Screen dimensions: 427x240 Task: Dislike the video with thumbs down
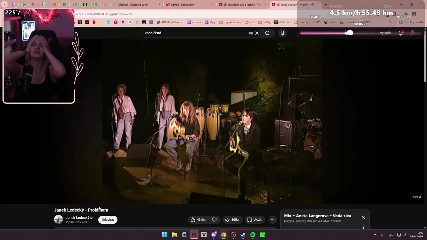(215, 220)
